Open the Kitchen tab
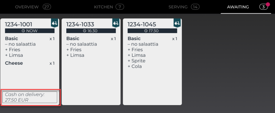This screenshot has width=275, height=113. (109, 7)
